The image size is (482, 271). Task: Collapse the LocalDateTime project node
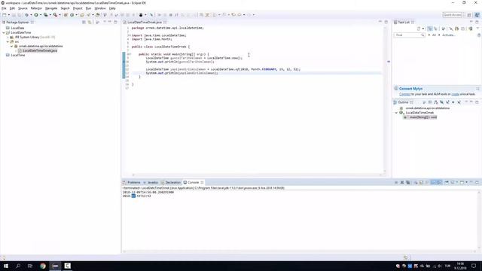pos(4,32)
